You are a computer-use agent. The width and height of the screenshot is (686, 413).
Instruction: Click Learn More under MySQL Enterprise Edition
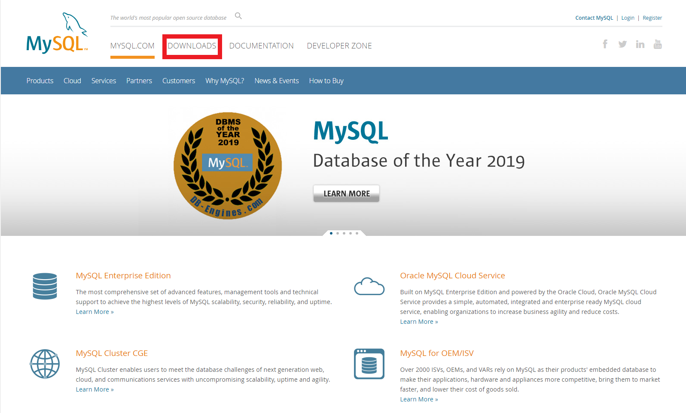(95, 312)
